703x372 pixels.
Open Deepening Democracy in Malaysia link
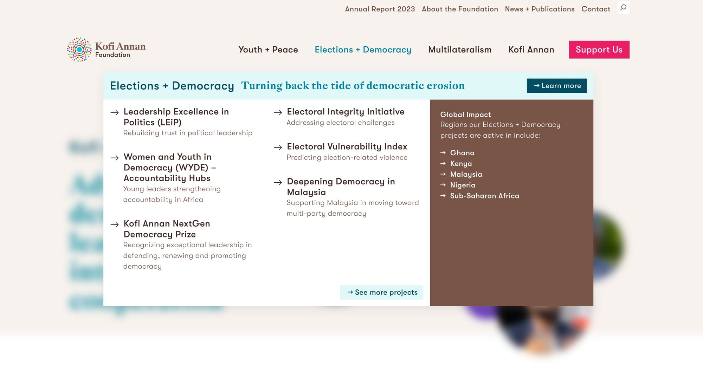[x=341, y=187]
